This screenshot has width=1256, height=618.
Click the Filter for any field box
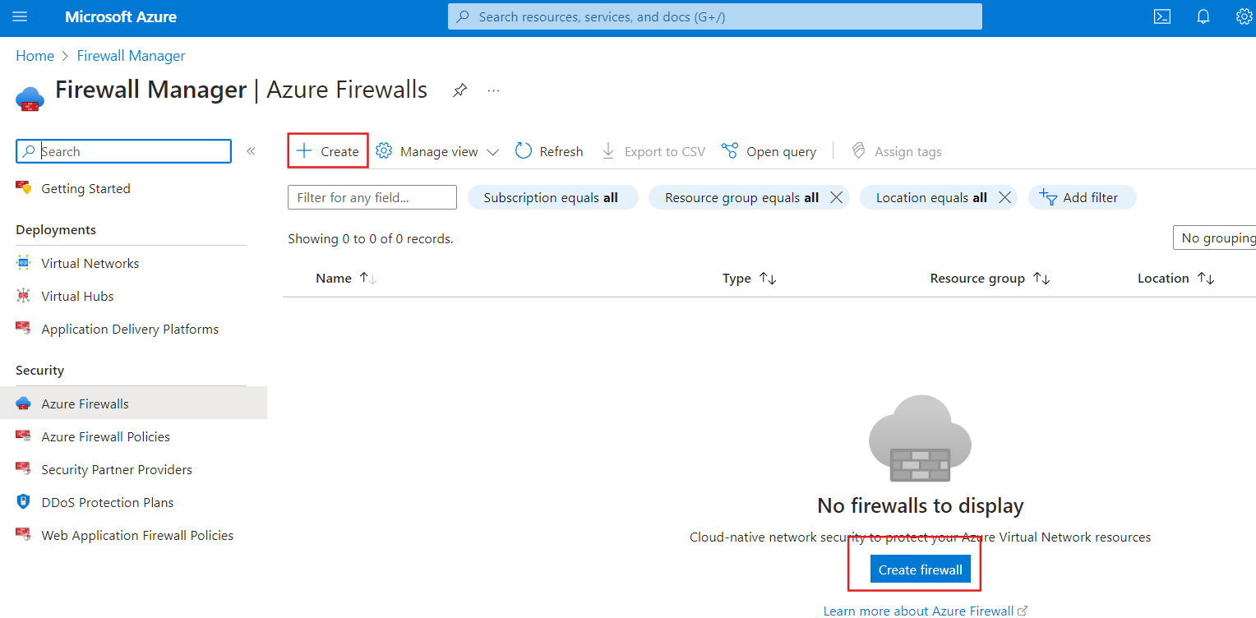372,197
